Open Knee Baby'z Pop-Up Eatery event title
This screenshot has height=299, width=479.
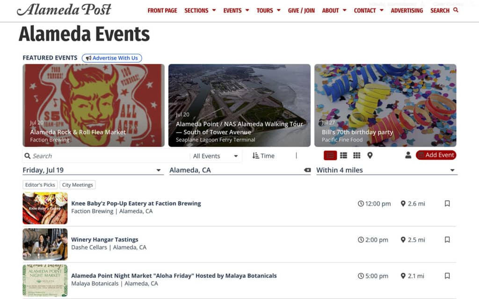coord(136,204)
